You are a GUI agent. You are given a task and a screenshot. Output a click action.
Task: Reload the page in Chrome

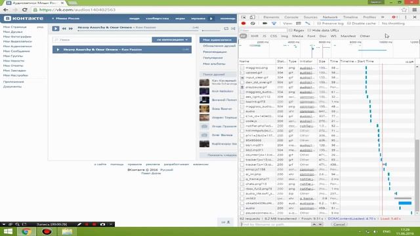click(25, 10)
